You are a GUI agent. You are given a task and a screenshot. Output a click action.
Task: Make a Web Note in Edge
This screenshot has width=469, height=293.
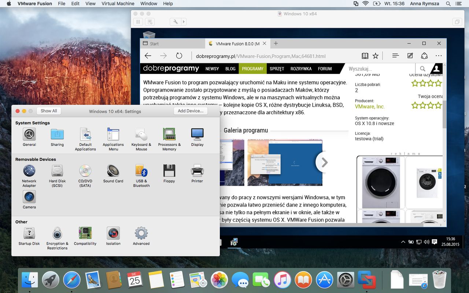pos(410,56)
